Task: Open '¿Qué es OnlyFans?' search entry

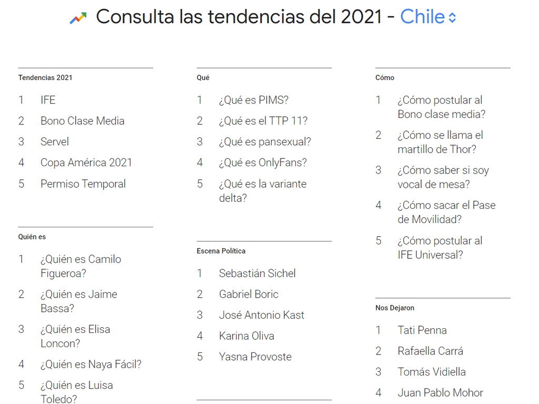Action: (262, 163)
